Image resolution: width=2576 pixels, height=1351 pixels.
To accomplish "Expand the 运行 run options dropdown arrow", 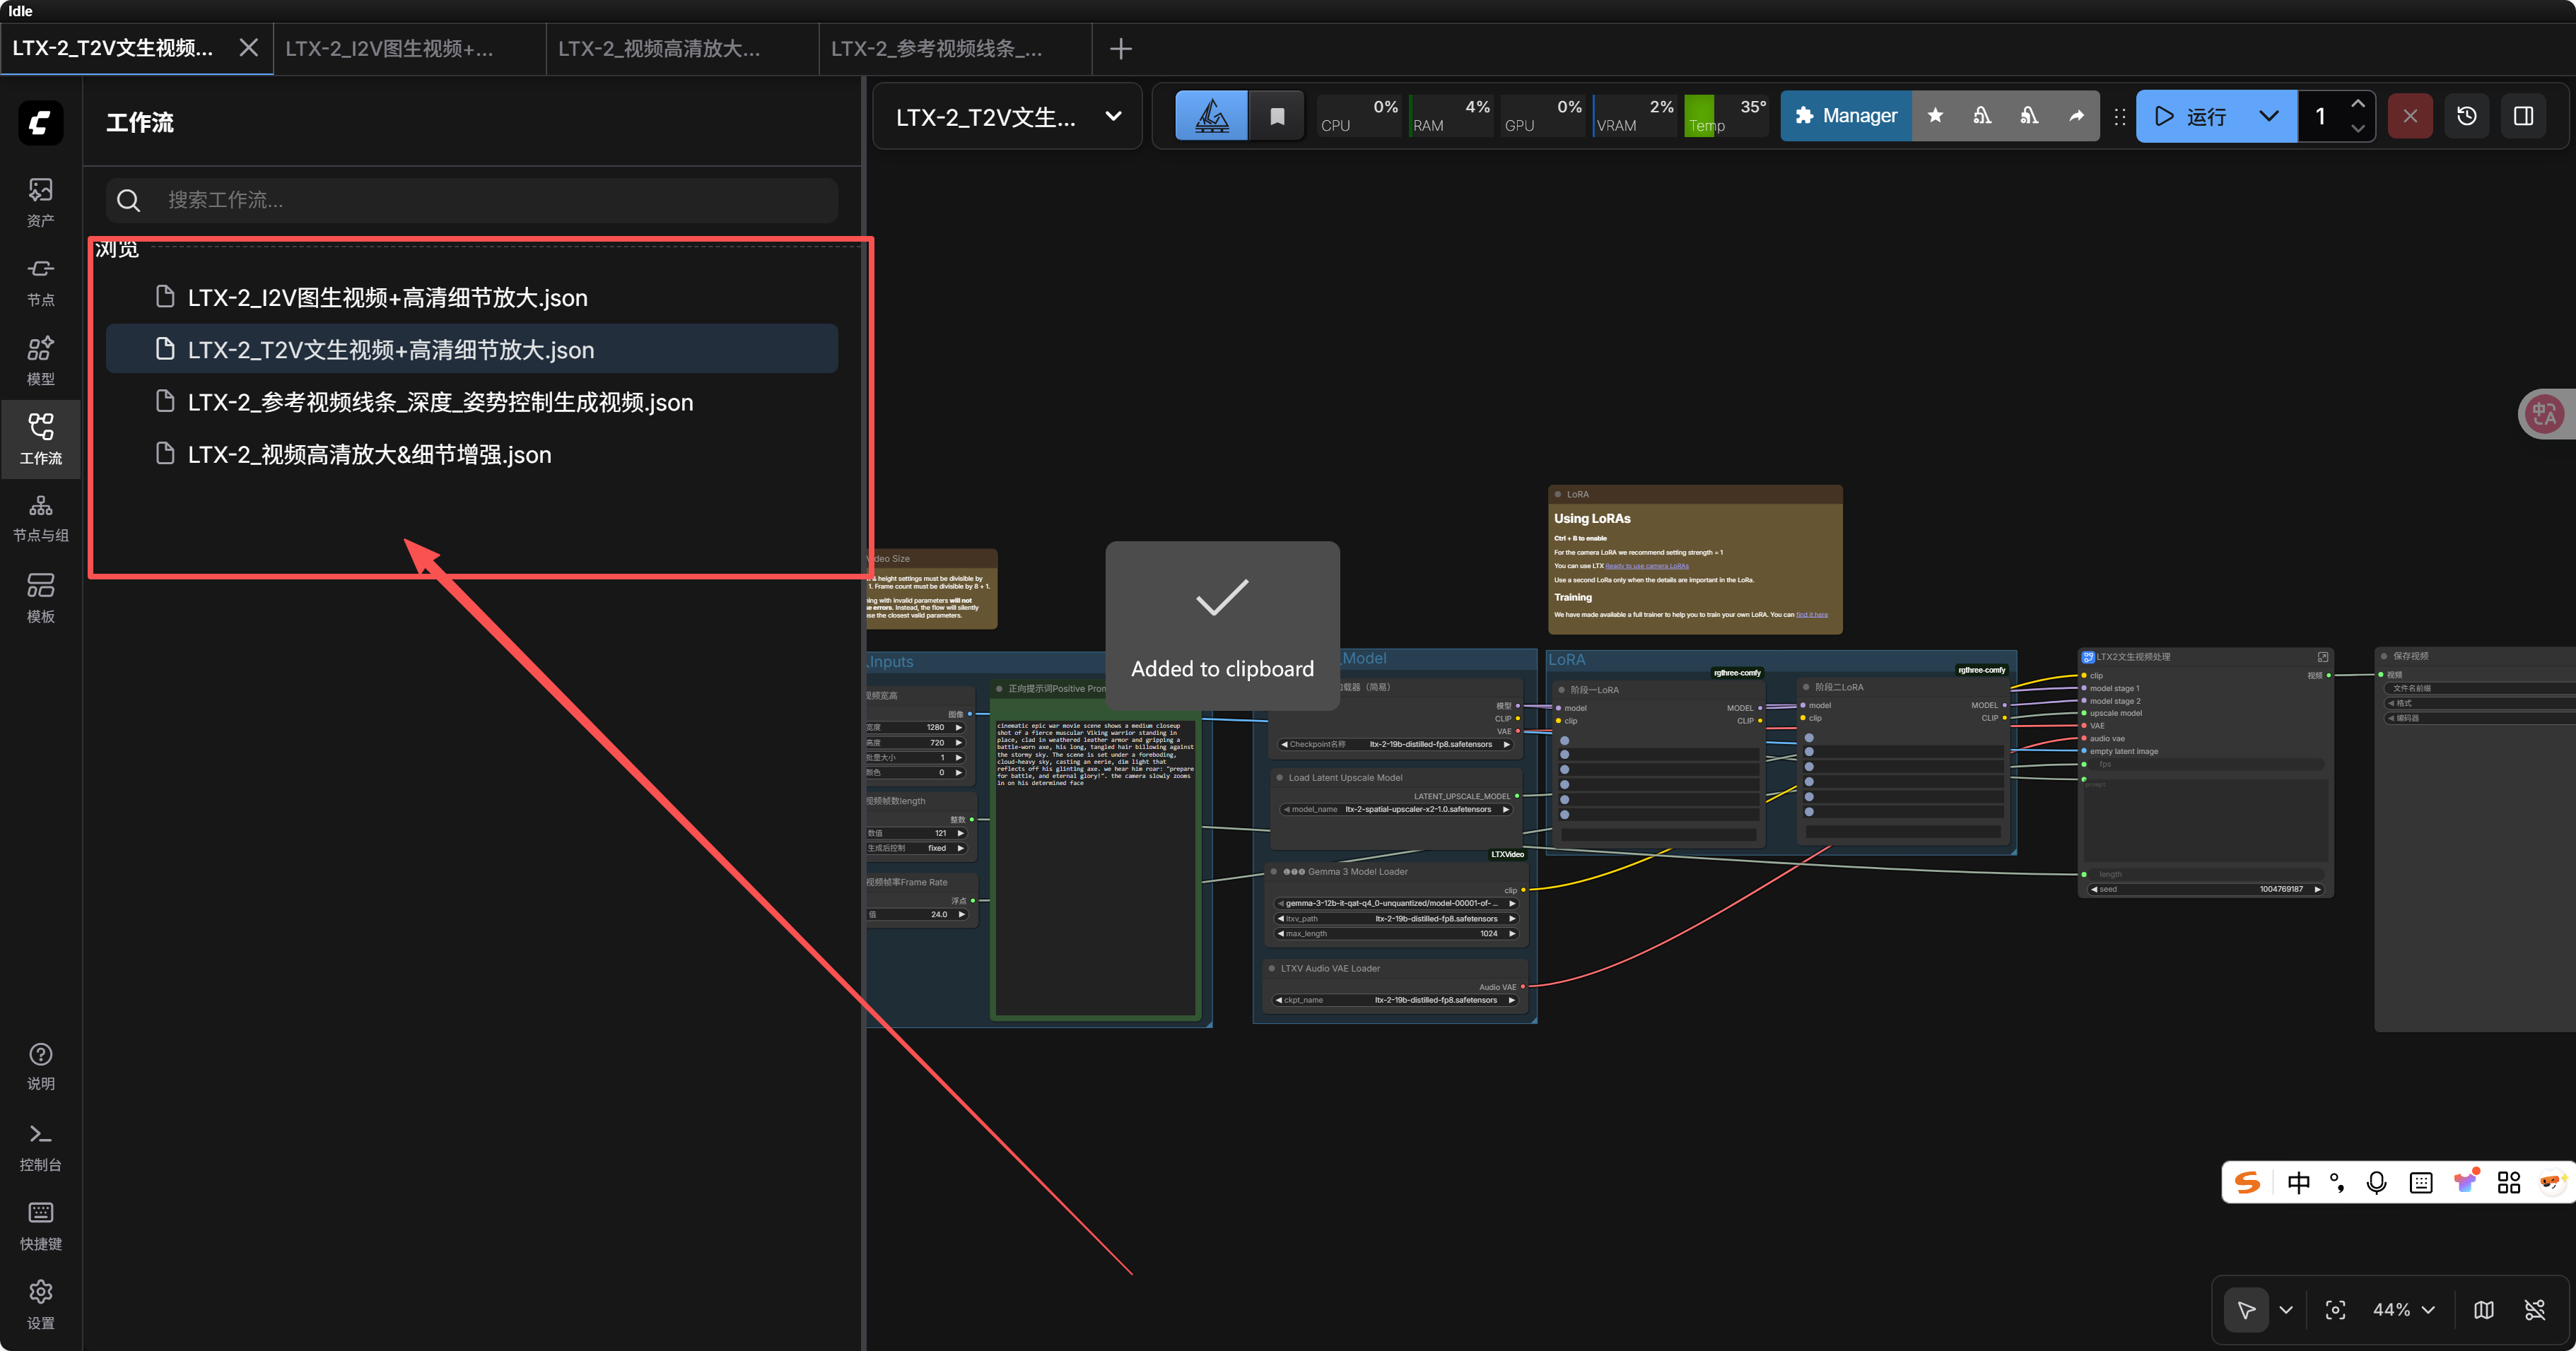I will point(2268,116).
